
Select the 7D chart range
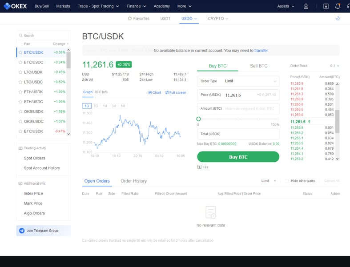click(96, 106)
